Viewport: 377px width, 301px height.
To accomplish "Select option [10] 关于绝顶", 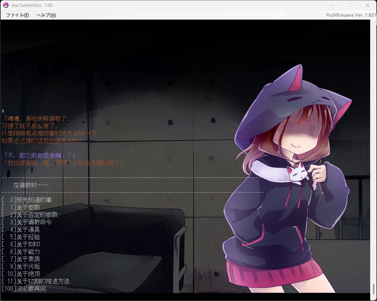I will [x=21, y=274].
